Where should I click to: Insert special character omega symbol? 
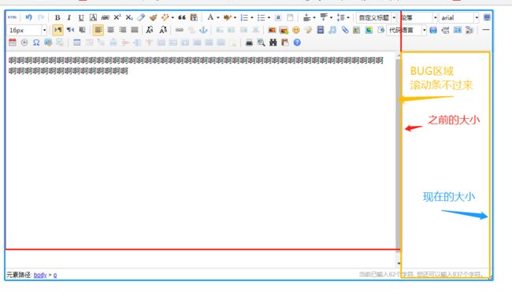pos(36,43)
